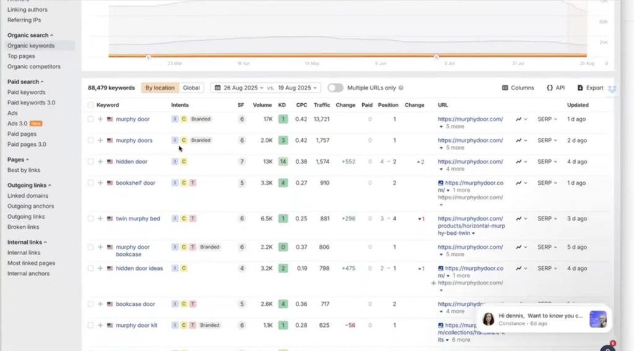Click the SERP feature icon in bookshelf door URL

(x=441, y=183)
